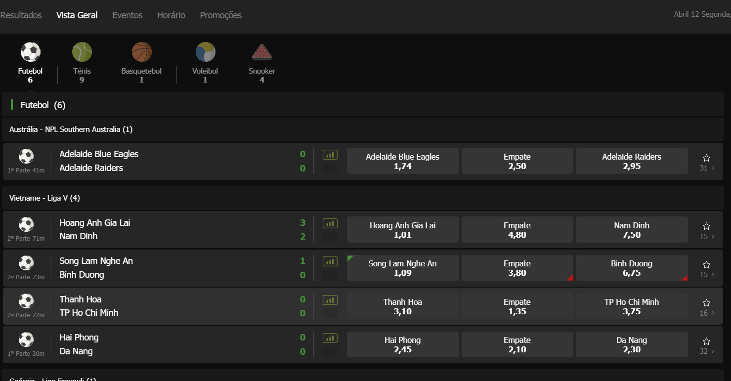Open statistics chart for Hoang Anh Gia Lai match
The width and height of the screenshot is (731, 381).
point(330,223)
